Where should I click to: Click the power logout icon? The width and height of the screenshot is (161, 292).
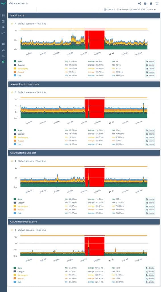click(157, 3)
